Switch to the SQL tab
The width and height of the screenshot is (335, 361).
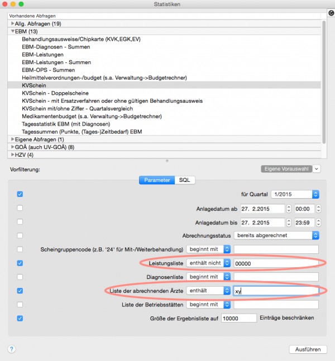(185, 180)
